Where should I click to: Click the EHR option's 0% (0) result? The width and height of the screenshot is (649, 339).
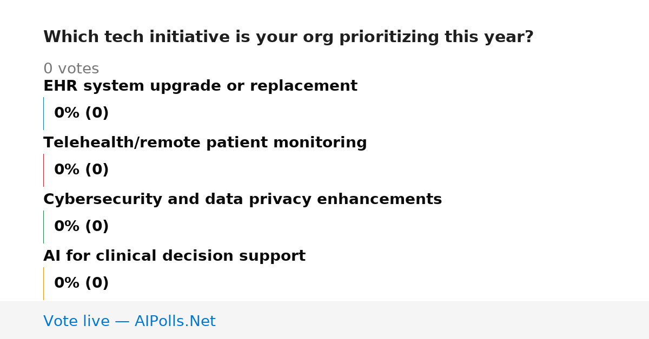82,113
